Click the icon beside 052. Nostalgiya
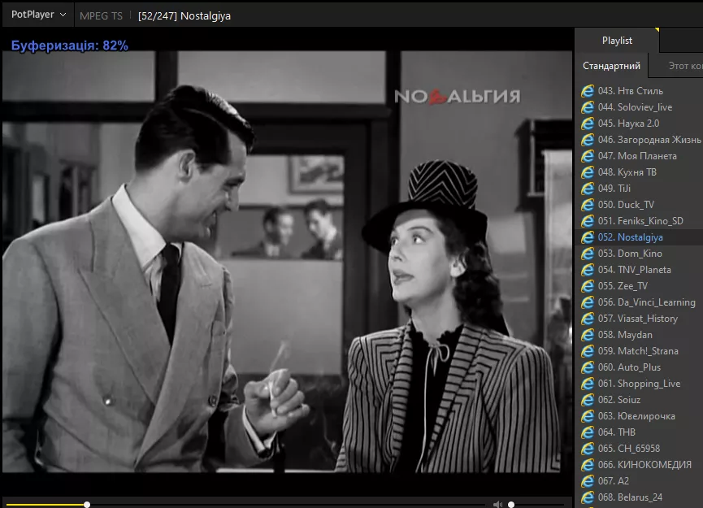 point(588,237)
